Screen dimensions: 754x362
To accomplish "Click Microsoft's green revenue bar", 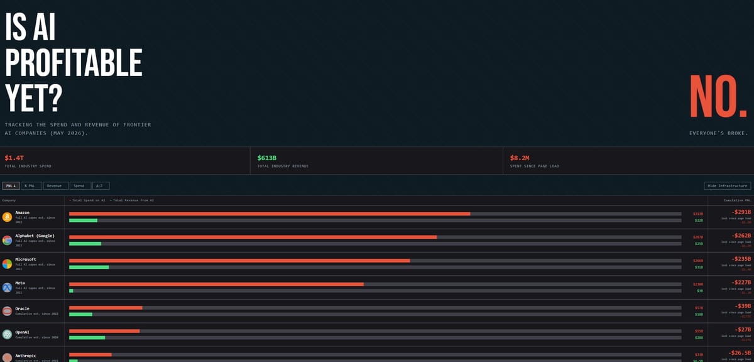I will pyautogui.click(x=89, y=267).
